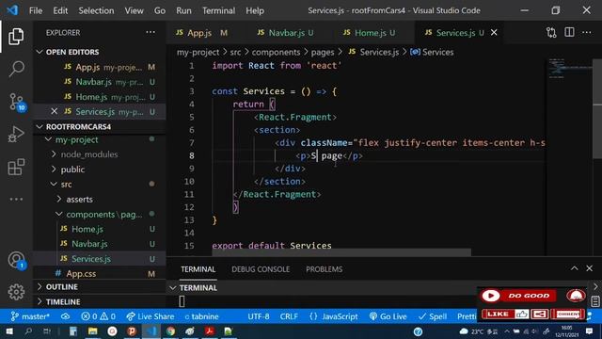
Task: Open the Help menu
Action: 255,10
